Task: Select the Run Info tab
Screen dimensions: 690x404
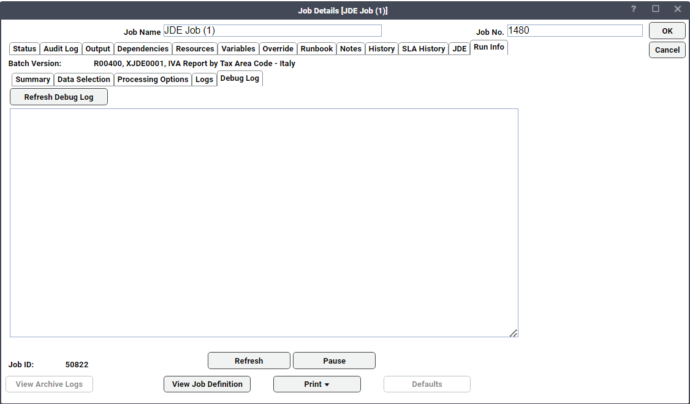Action: (489, 48)
